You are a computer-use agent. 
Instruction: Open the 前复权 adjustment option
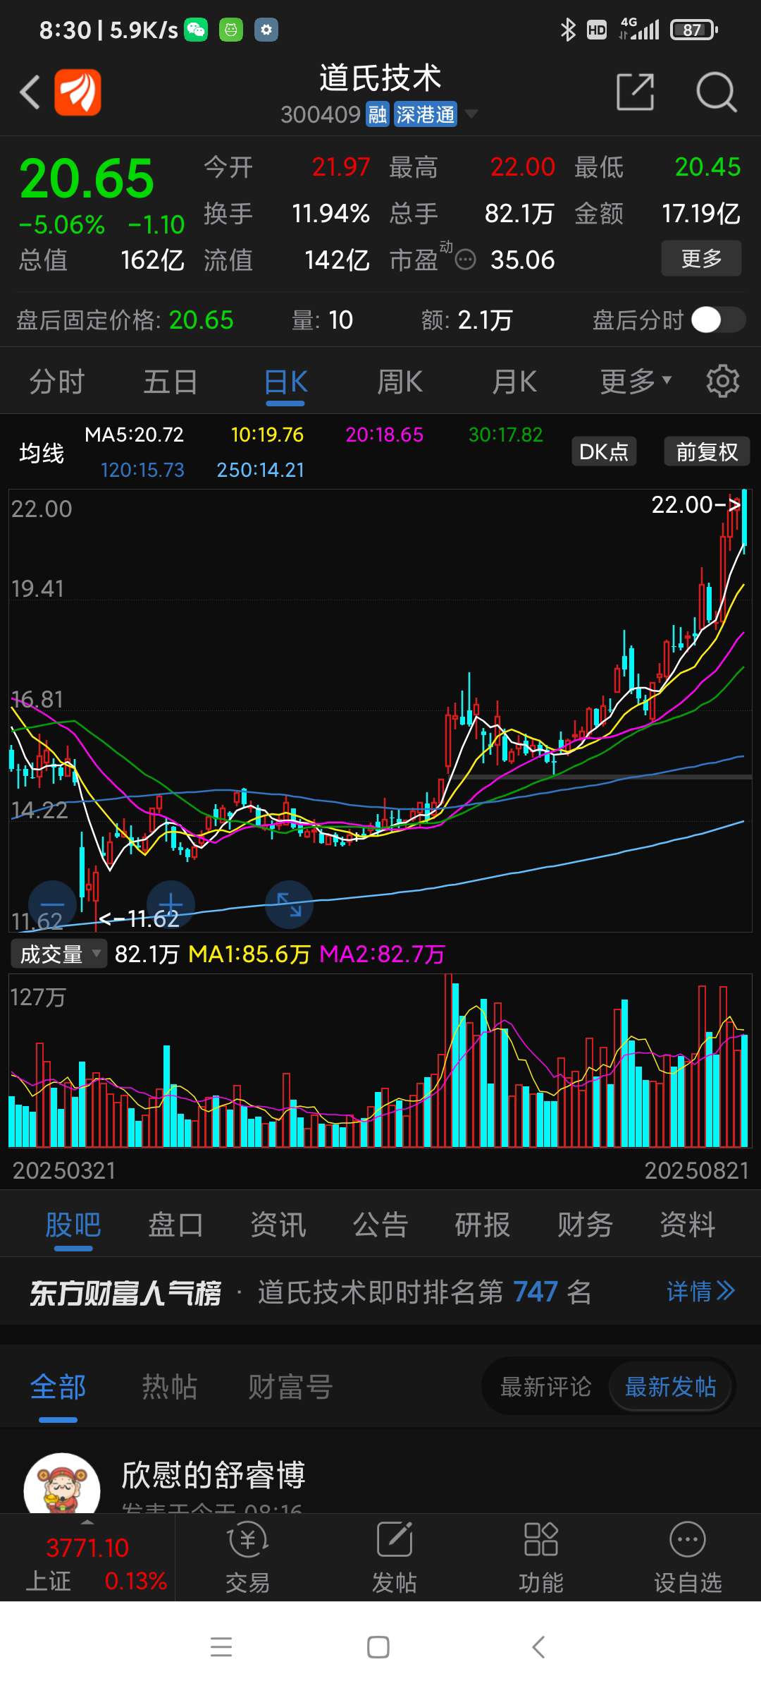(x=707, y=451)
